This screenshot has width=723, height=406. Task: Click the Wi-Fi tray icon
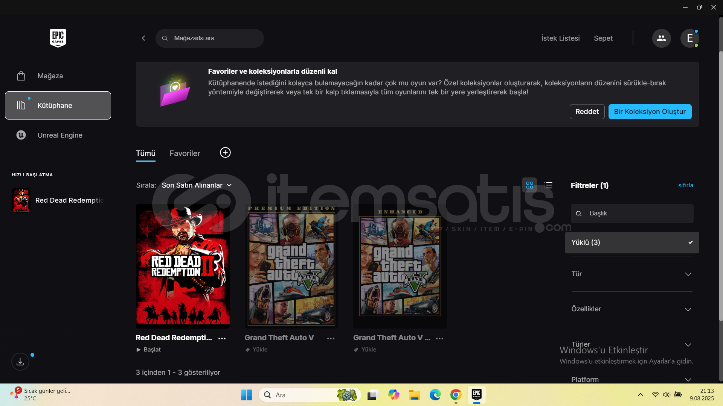655,395
